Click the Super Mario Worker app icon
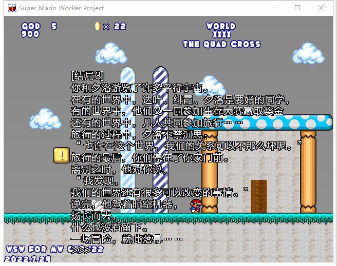The image size is (337, 266). [12, 8]
